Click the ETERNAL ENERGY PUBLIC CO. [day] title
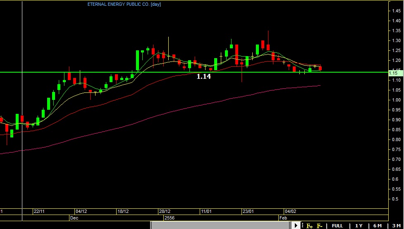The image size is (404, 229). click(x=124, y=4)
